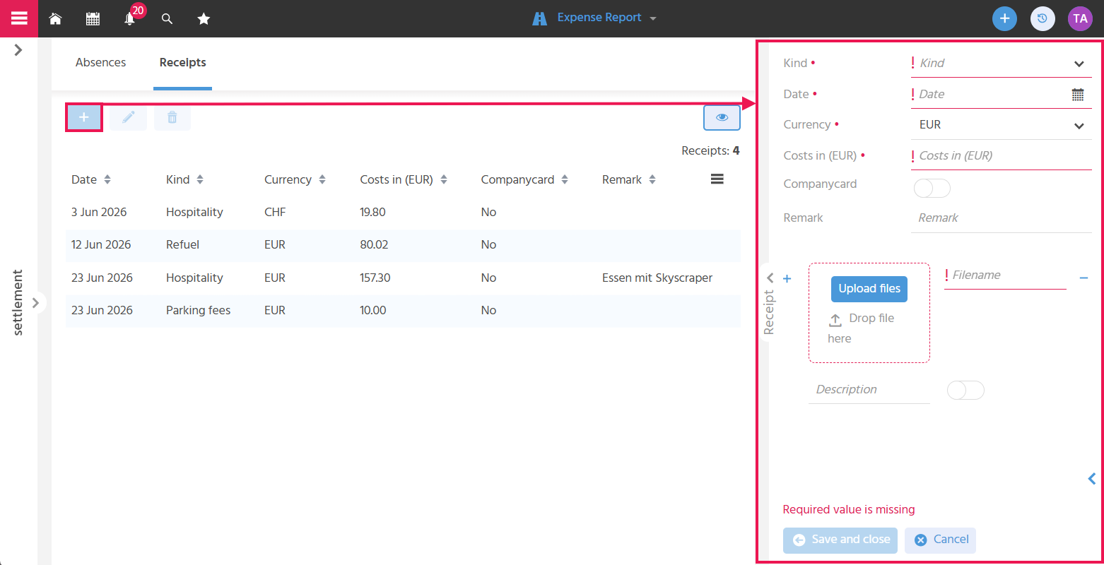Open notifications bell with 20 badge

click(x=130, y=19)
